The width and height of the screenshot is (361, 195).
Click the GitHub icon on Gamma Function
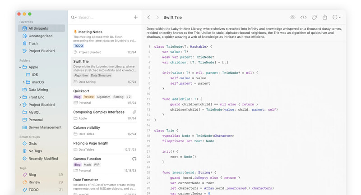click(134, 159)
